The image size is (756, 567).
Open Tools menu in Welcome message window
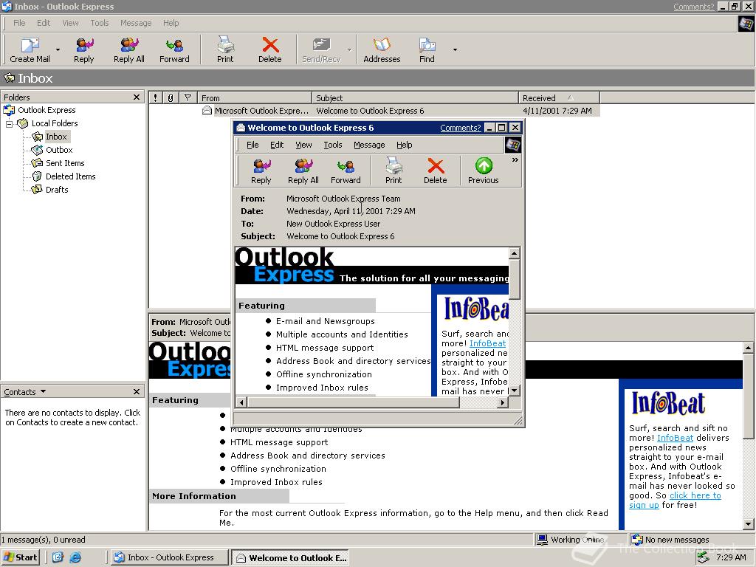click(x=333, y=145)
